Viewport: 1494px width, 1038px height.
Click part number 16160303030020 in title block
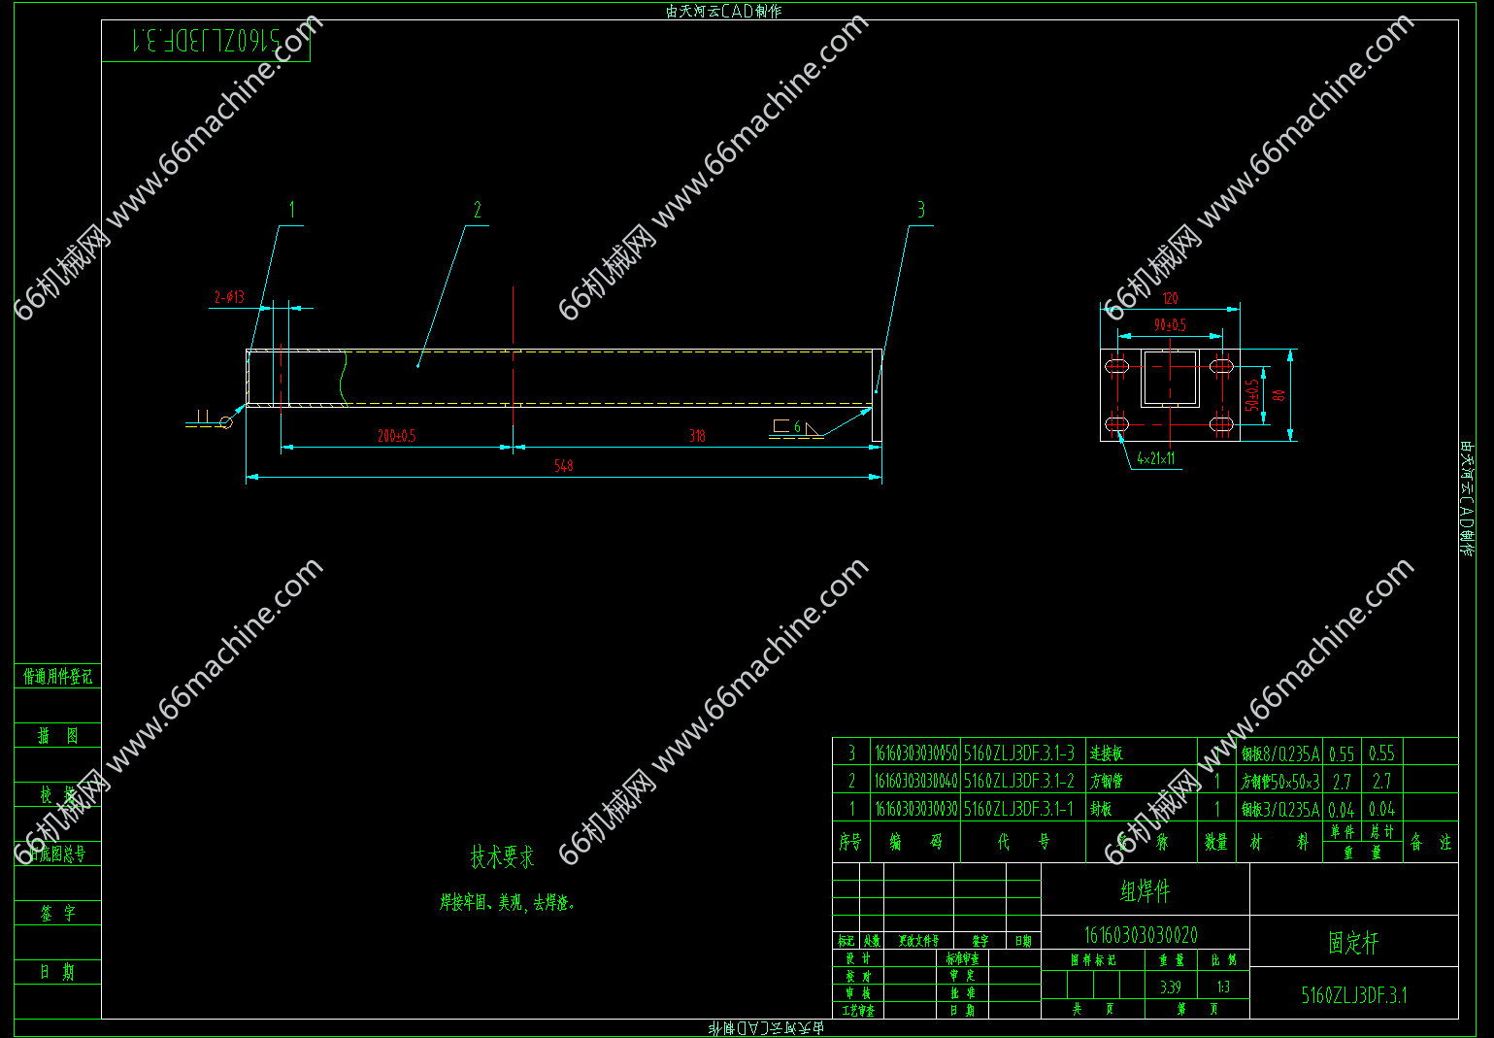tap(1141, 935)
